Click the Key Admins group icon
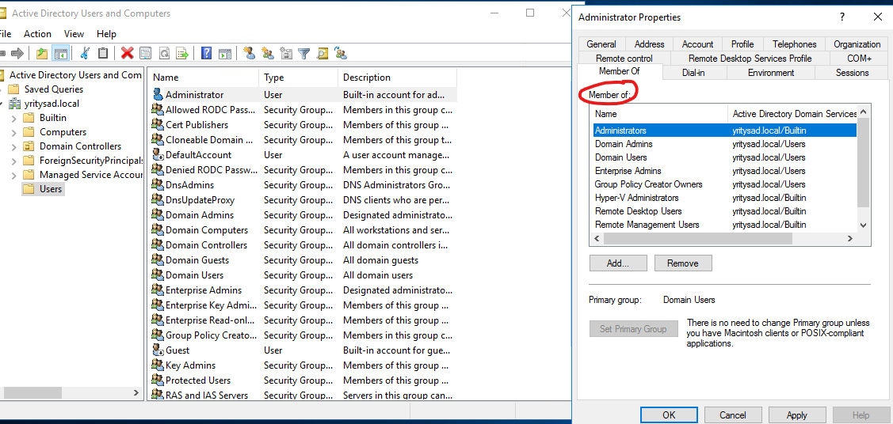Image resolution: width=893 pixels, height=424 pixels. (x=158, y=365)
